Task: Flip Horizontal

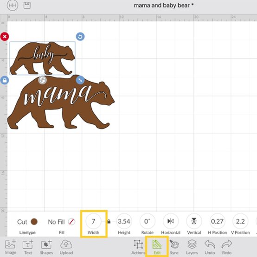Action: pos(171,221)
